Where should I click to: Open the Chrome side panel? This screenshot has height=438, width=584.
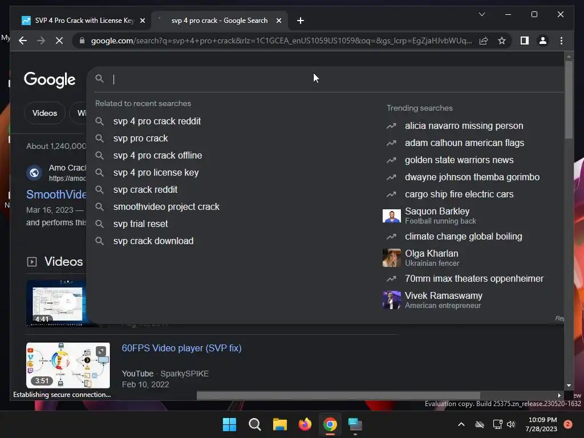(x=525, y=40)
